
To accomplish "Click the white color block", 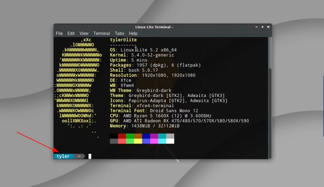I will coord(170,141).
